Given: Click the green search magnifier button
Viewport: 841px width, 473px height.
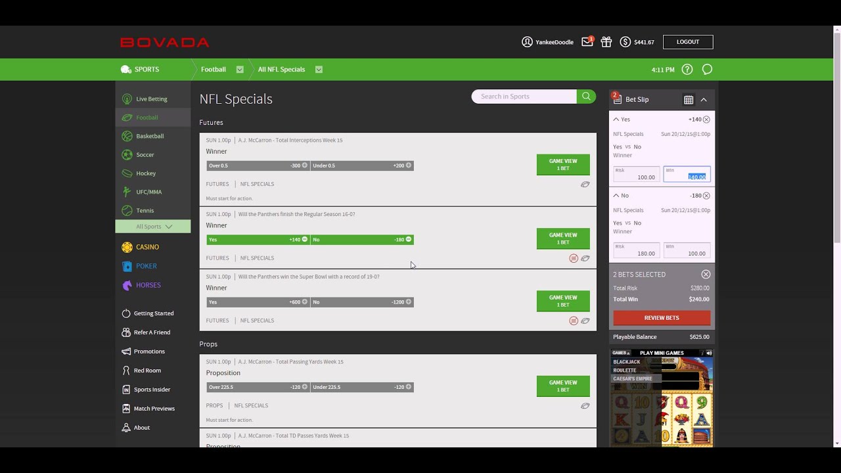Looking at the screenshot, I should click(586, 97).
